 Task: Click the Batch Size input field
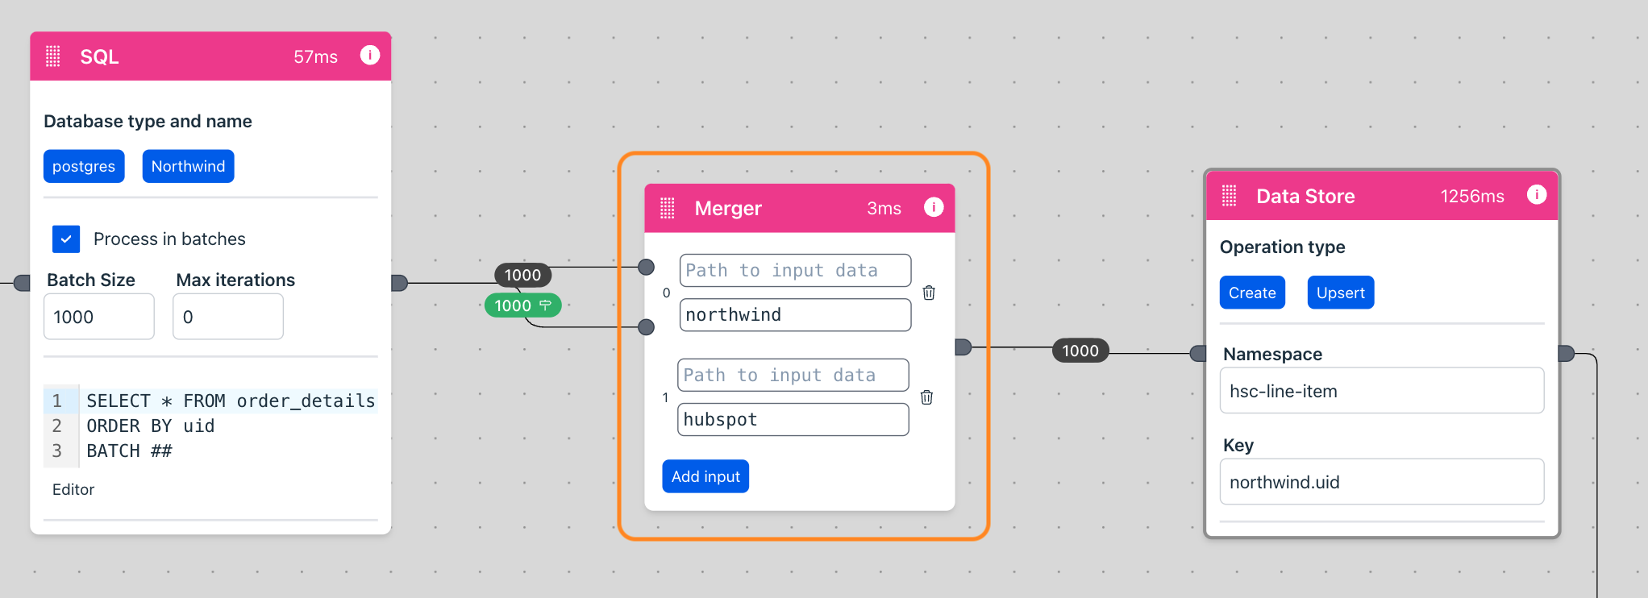[98, 317]
